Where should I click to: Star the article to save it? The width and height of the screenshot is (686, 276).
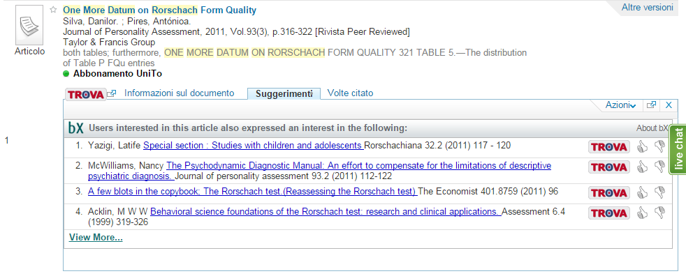tap(53, 10)
